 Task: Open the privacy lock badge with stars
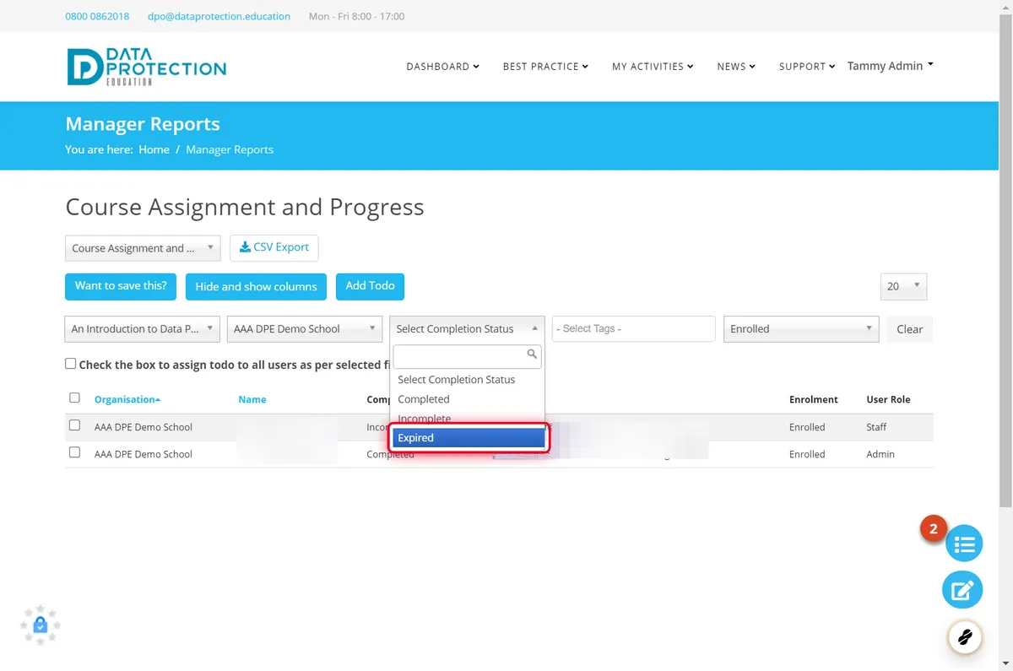(x=41, y=625)
